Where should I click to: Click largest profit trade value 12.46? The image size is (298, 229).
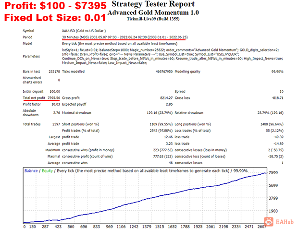coord(168,137)
